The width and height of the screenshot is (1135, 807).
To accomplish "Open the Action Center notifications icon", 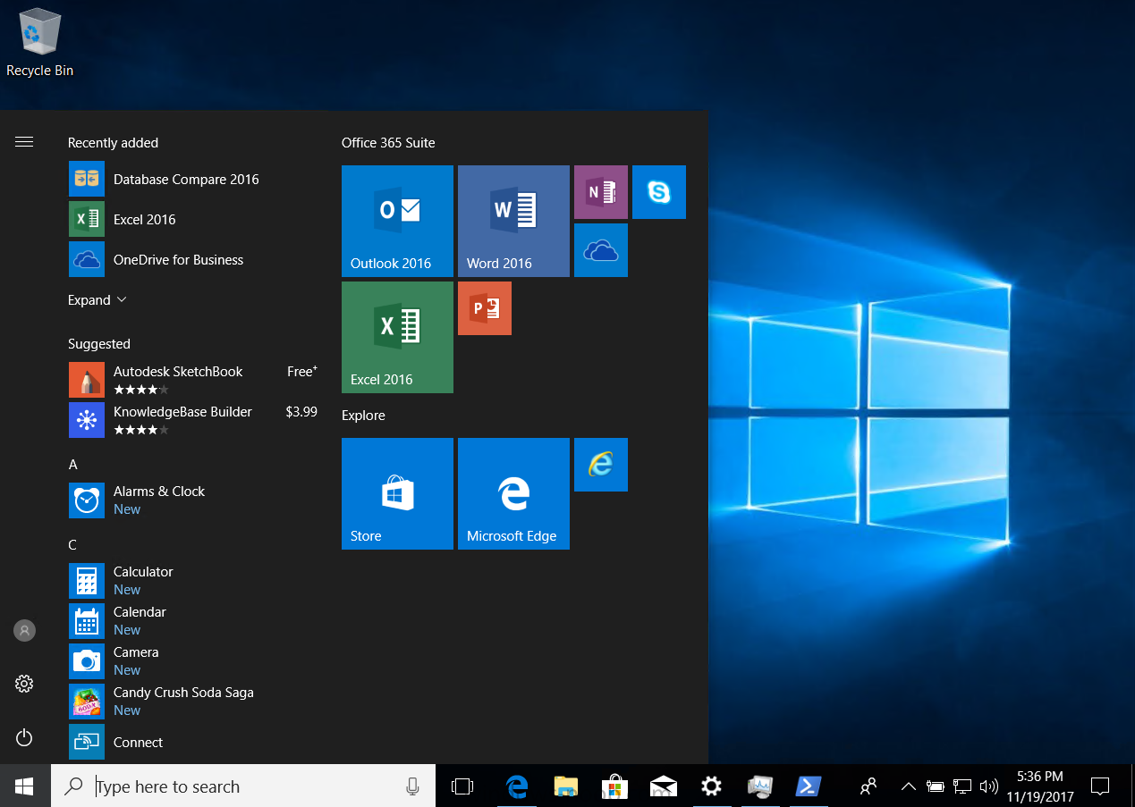I will [1100, 786].
